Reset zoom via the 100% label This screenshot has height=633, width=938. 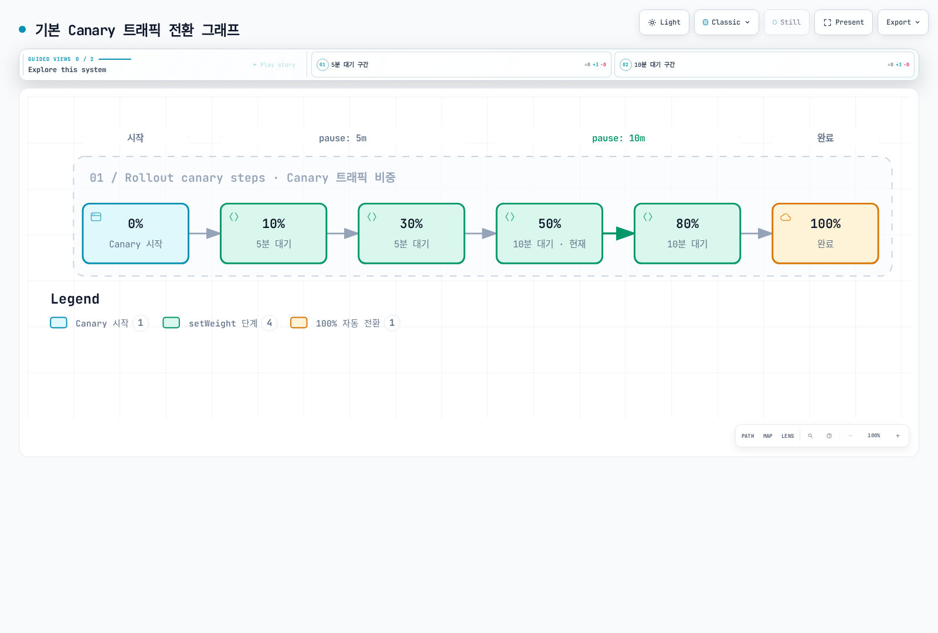(x=874, y=436)
